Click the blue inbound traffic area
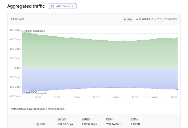The width and height of the screenshot is (188, 128). pyautogui.click(x=99, y=78)
